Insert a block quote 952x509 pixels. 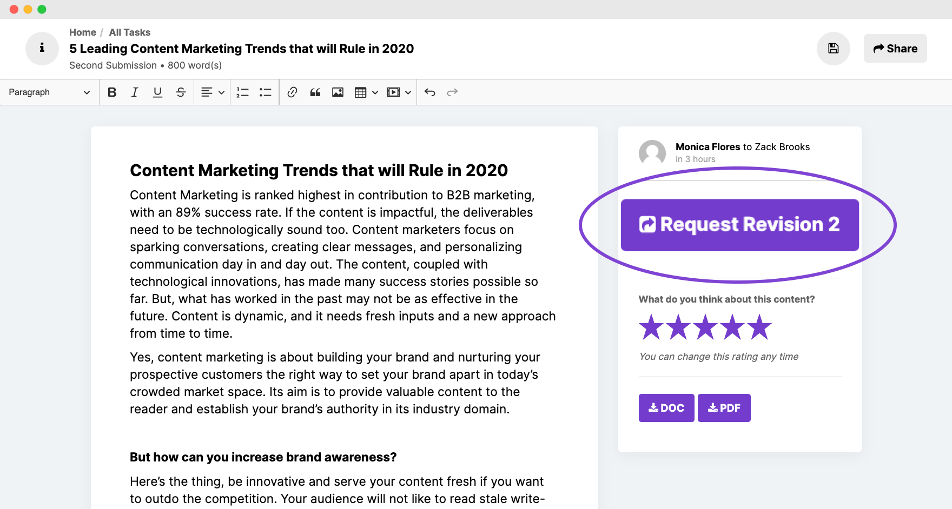pyautogui.click(x=315, y=92)
